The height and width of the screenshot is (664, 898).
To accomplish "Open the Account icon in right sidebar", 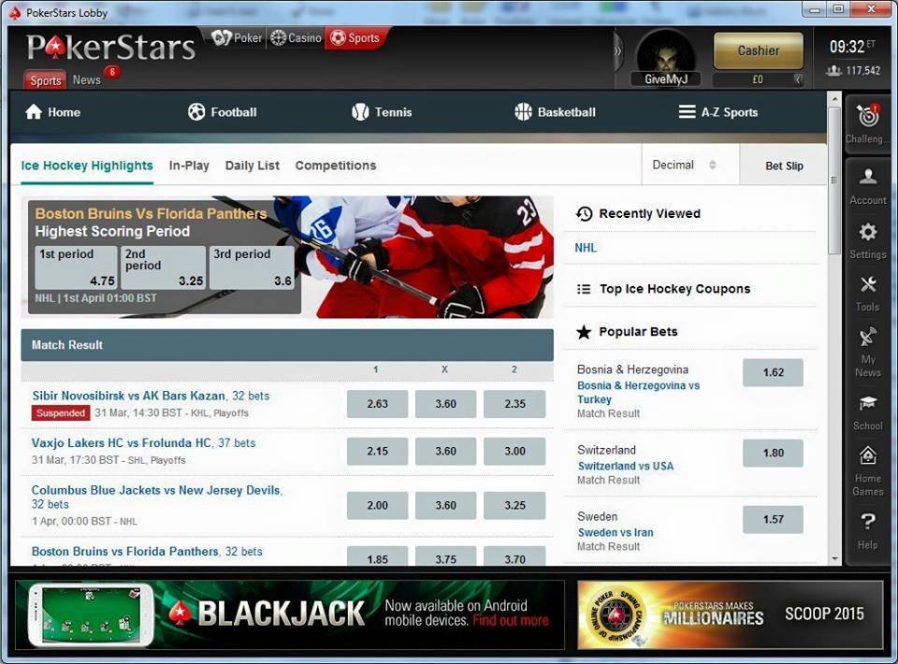I will click(867, 177).
